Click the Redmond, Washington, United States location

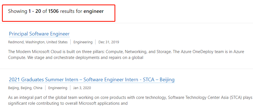click(x=38, y=42)
